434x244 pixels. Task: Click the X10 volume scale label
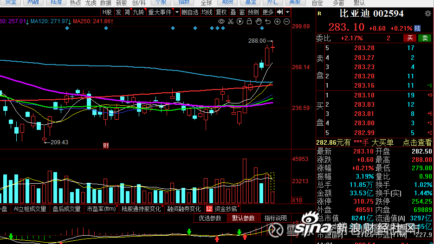pyautogui.click(x=297, y=200)
